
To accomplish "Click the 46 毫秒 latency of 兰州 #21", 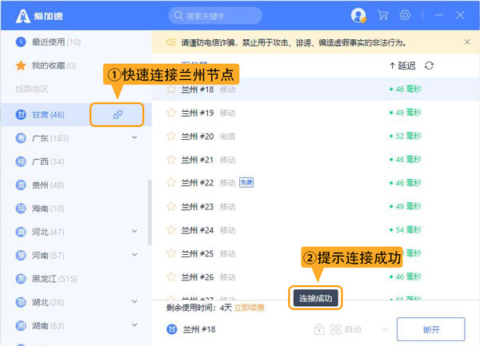I will click(x=406, y=159).
